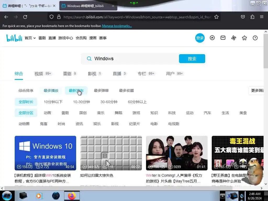268x201 pixels.
Task: Click the bilibili logo
Action: point(14,38)
